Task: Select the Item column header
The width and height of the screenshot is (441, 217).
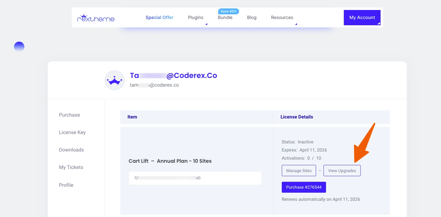Action: point(132,117)
